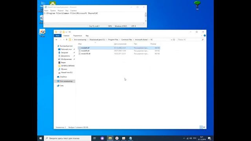Click Program Files in the breadcrumb path

(113, 40)
